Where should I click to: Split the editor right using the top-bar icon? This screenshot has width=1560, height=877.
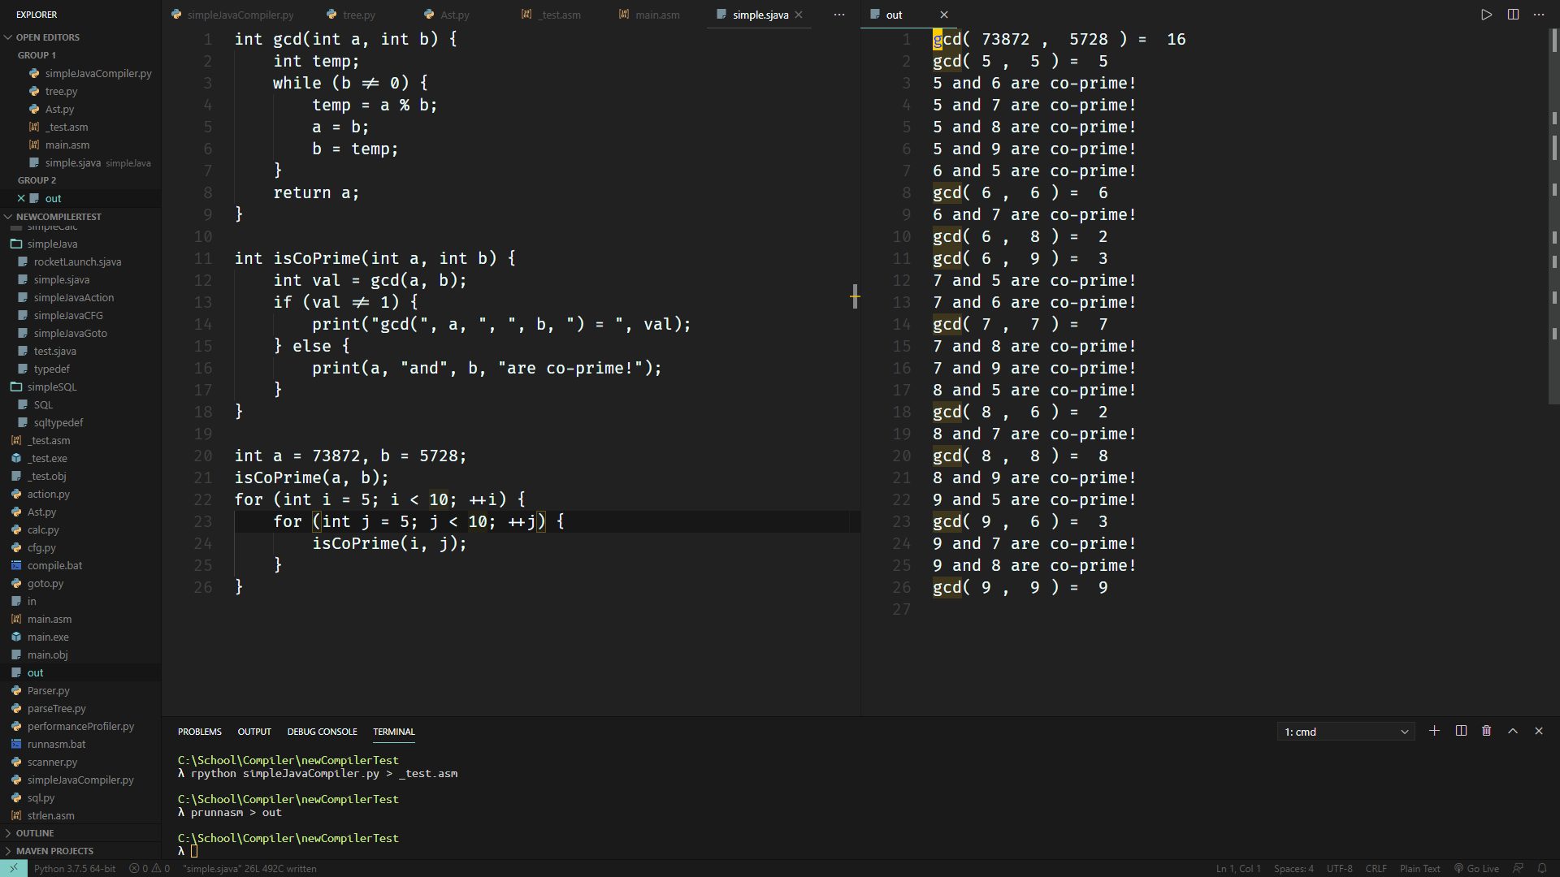(x=1513, y=15)
